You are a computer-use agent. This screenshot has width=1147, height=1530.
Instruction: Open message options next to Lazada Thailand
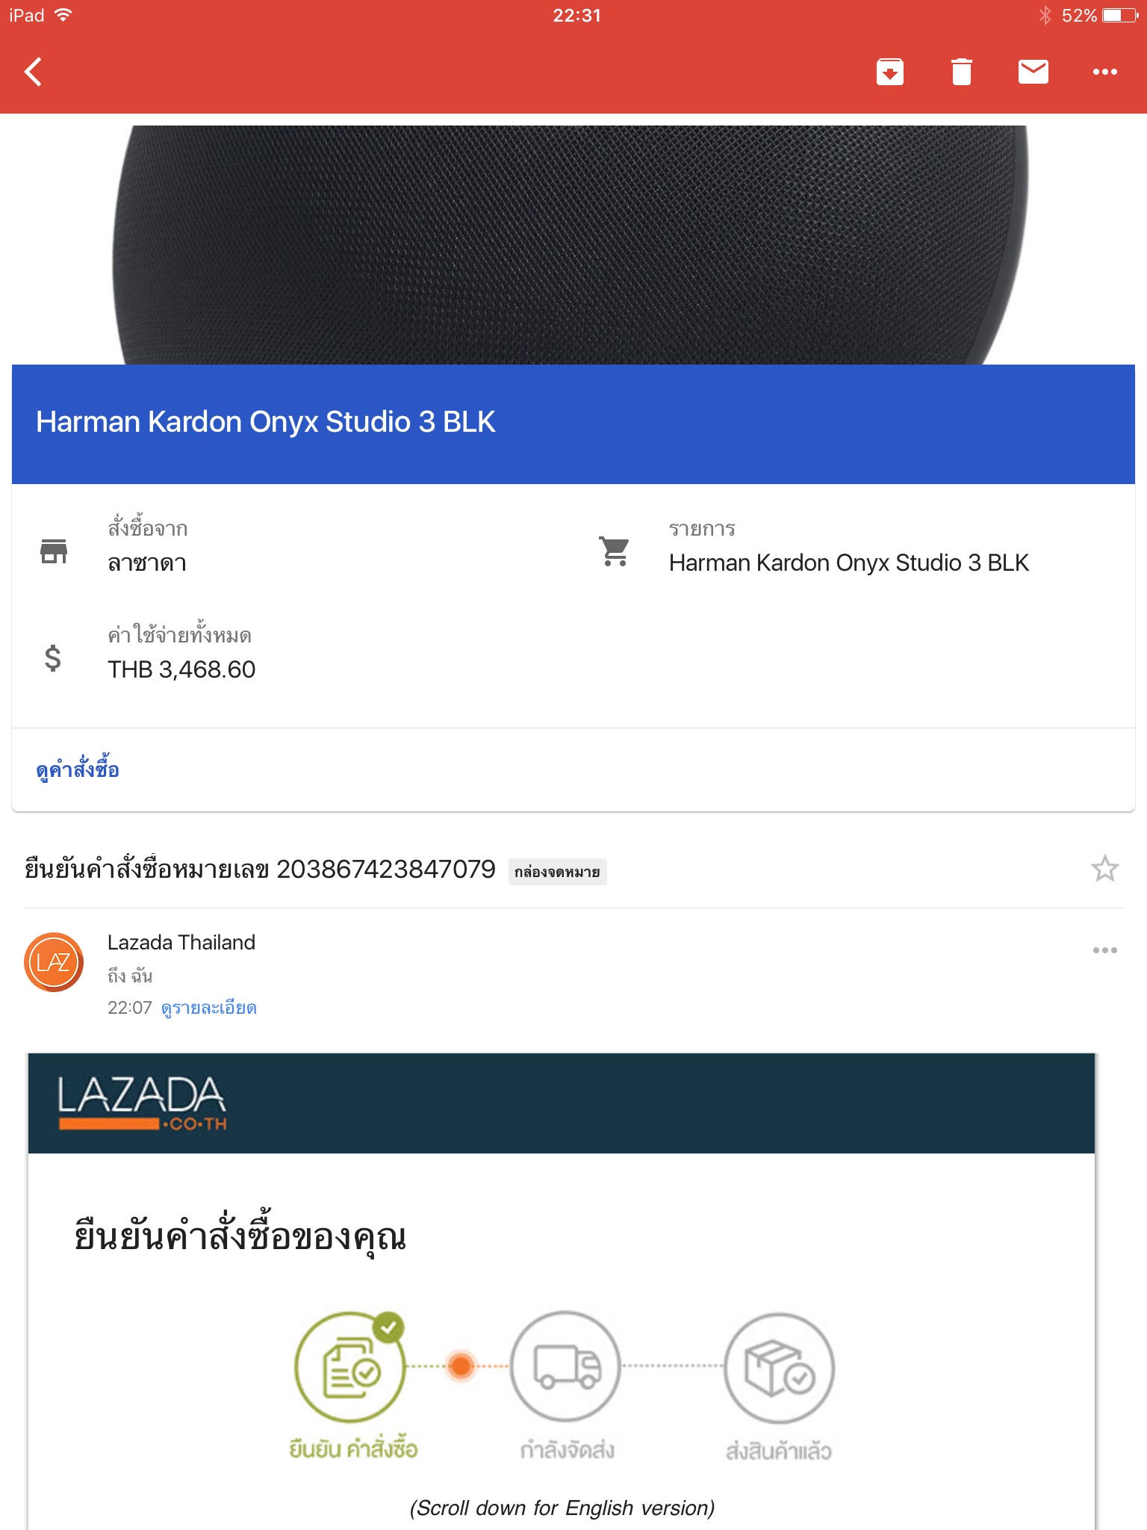point(1104,950)
